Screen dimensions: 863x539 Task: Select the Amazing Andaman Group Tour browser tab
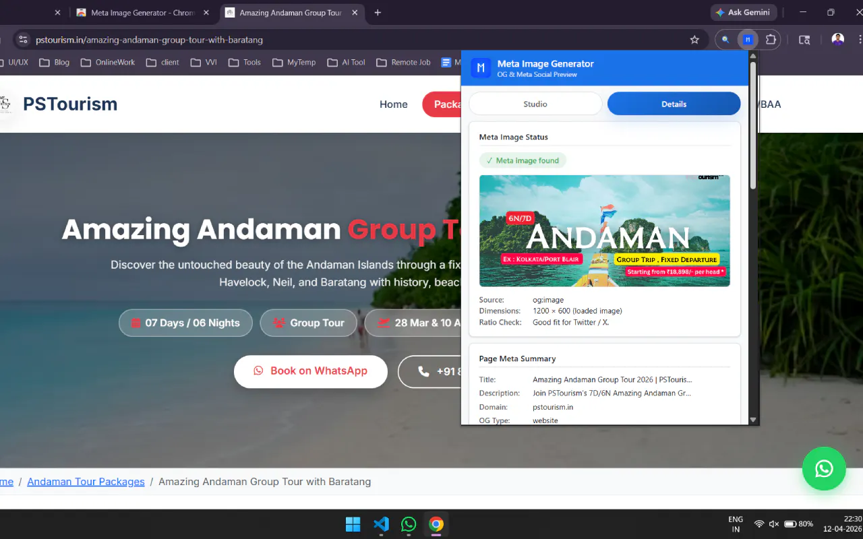(293, 13)
